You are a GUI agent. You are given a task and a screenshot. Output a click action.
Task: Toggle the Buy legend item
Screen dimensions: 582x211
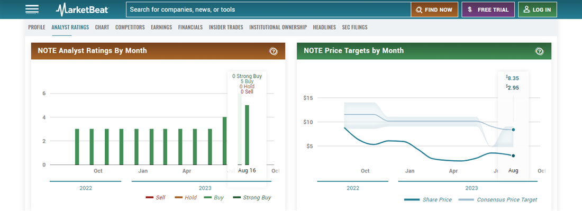214,198
